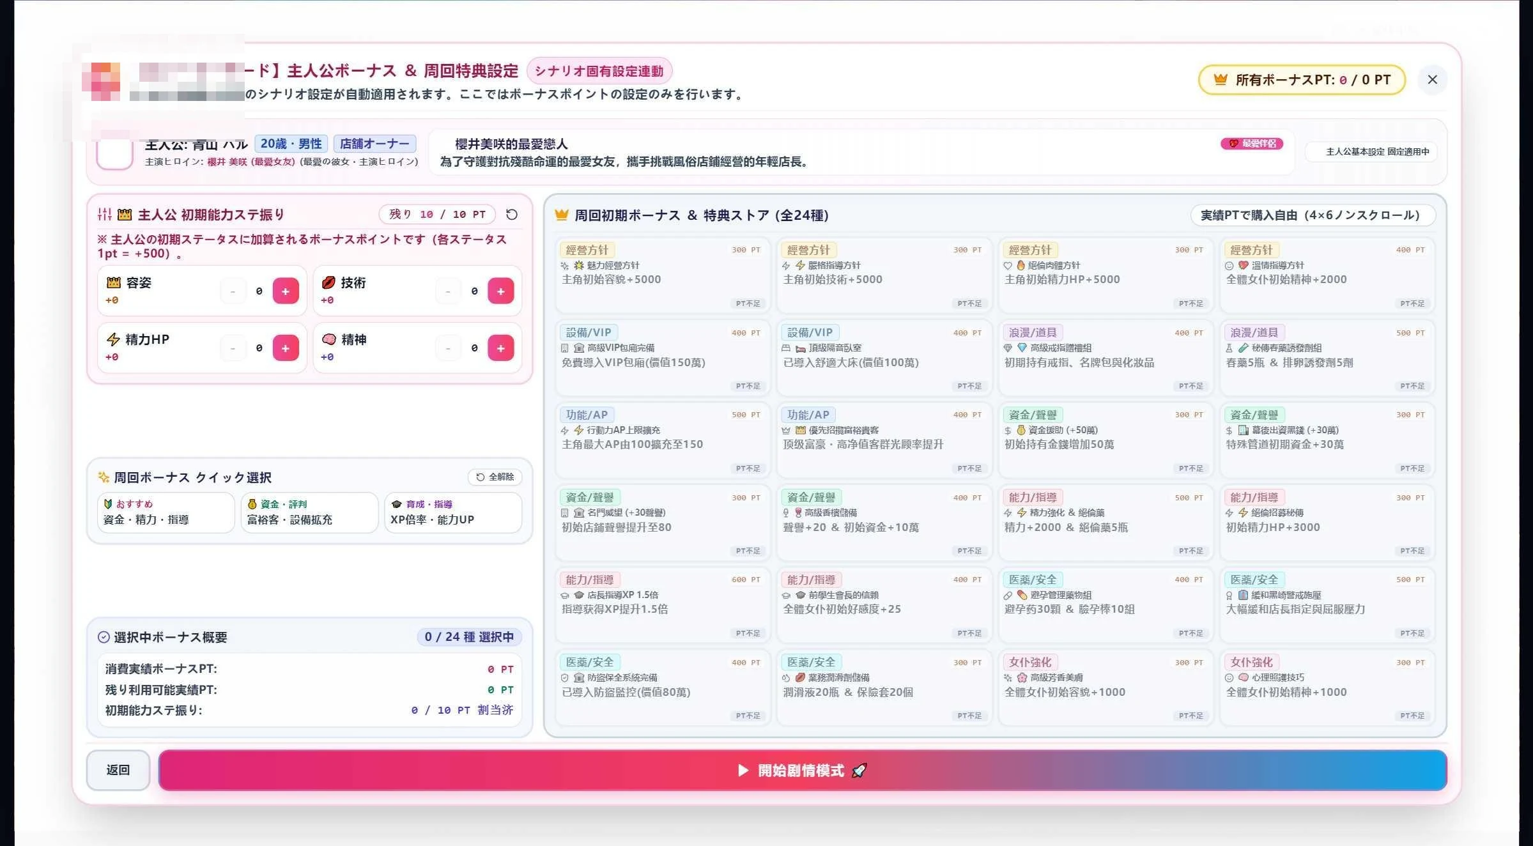Select the 心理照護技巧 card
This screenshot has width=1533, height=846.
(x=1327, y=688)
